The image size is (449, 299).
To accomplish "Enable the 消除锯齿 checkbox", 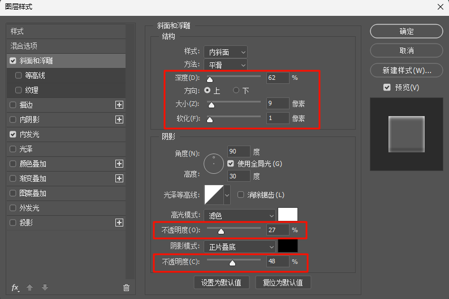I will tap(240, 195).
